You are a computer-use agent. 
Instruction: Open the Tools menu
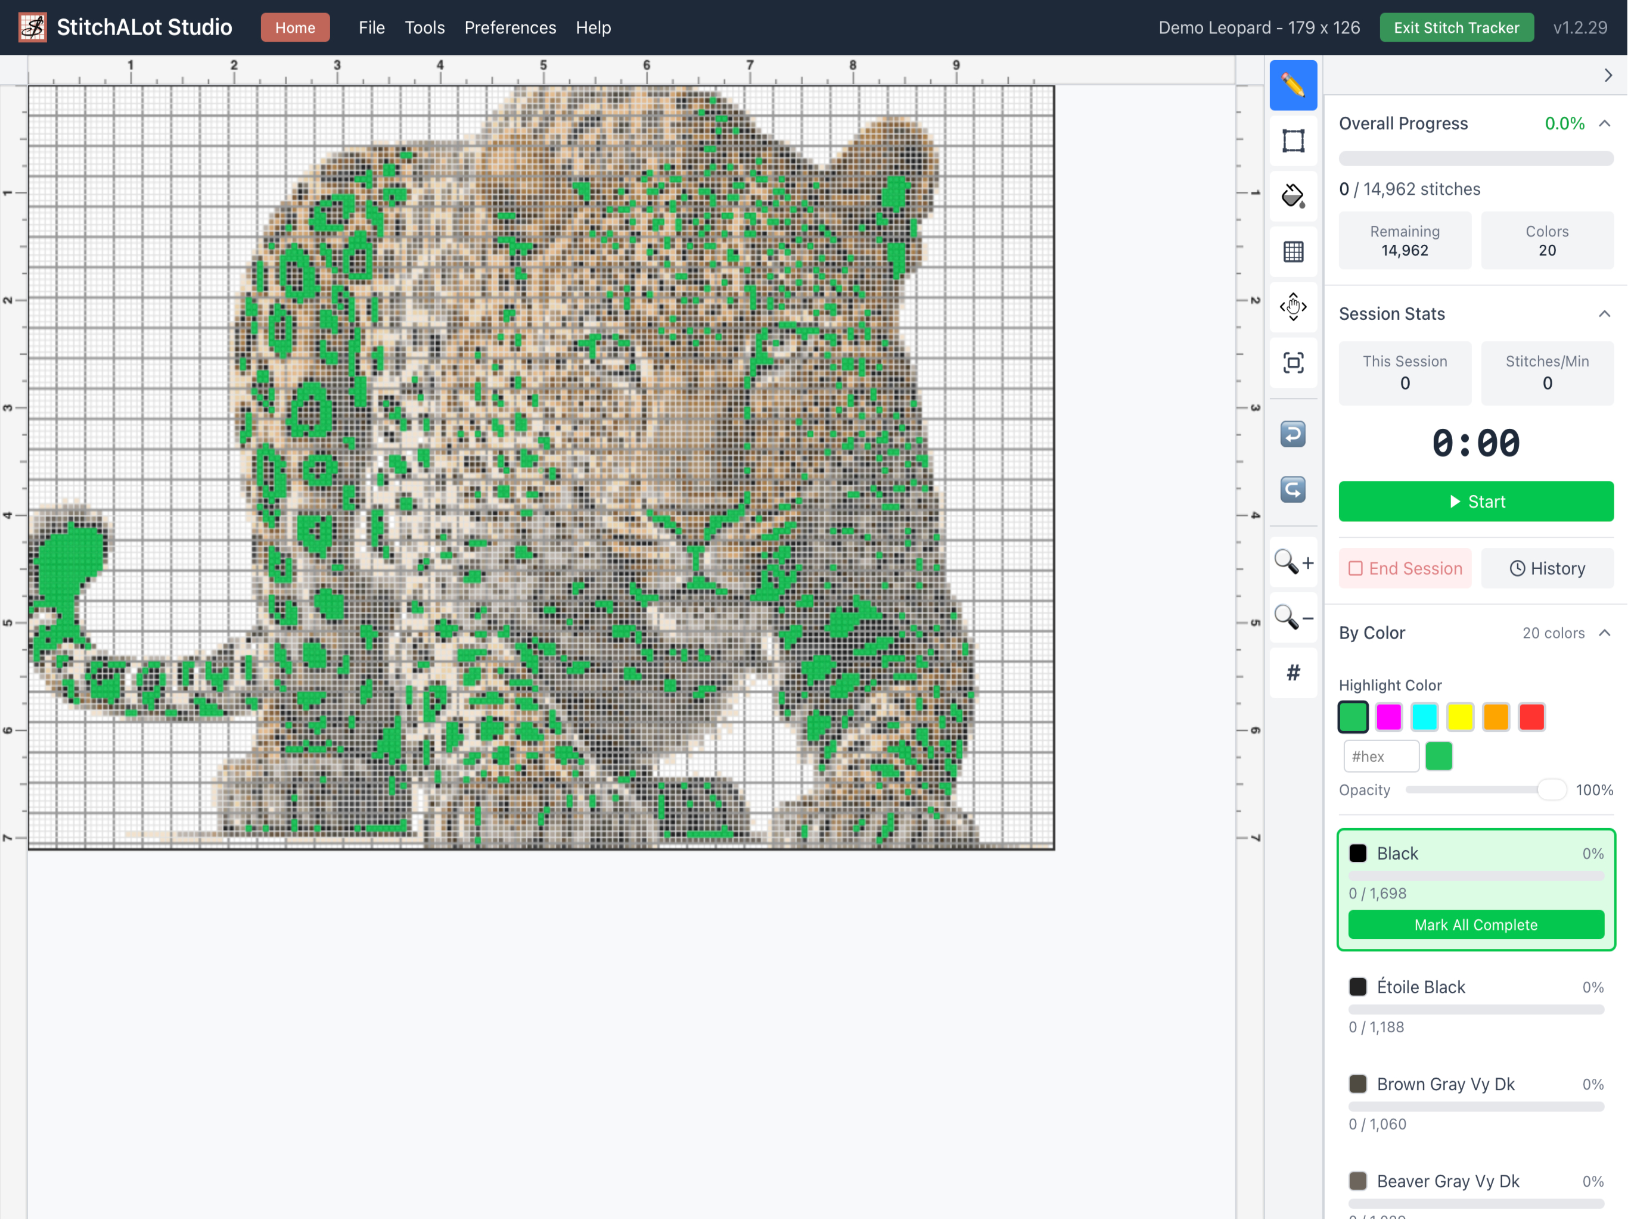pos(425,27)
